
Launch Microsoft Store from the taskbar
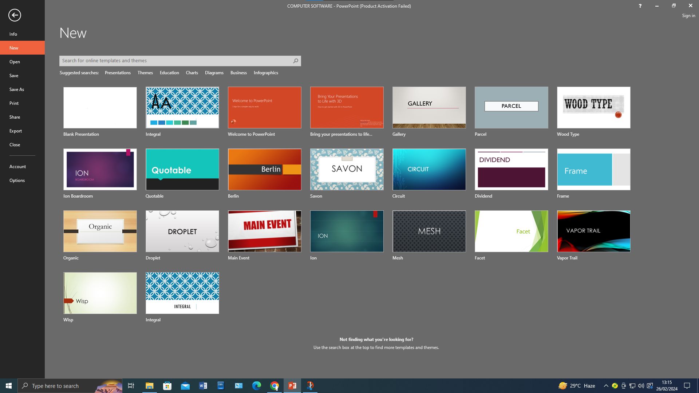point(167,386)
